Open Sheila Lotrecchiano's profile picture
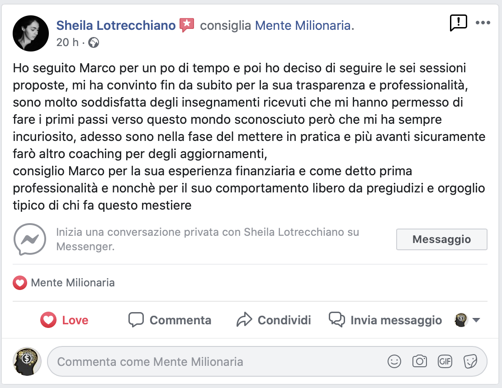Viewport: 502px width, 388px height. point(31,33)
